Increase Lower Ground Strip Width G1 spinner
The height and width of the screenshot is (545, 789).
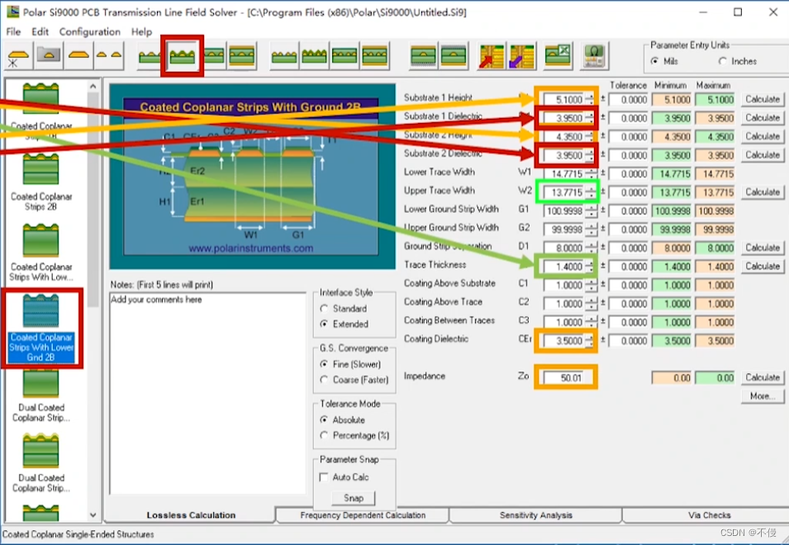[x=590, y=207]
